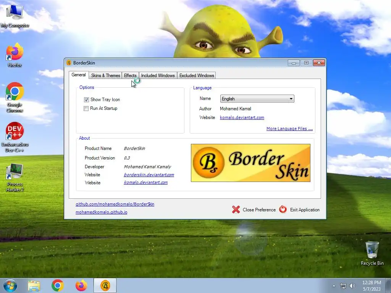This screenshot has height=293, width=391.
Task: Open Google Chrome desktop shortcut
Action: point(15,97)
